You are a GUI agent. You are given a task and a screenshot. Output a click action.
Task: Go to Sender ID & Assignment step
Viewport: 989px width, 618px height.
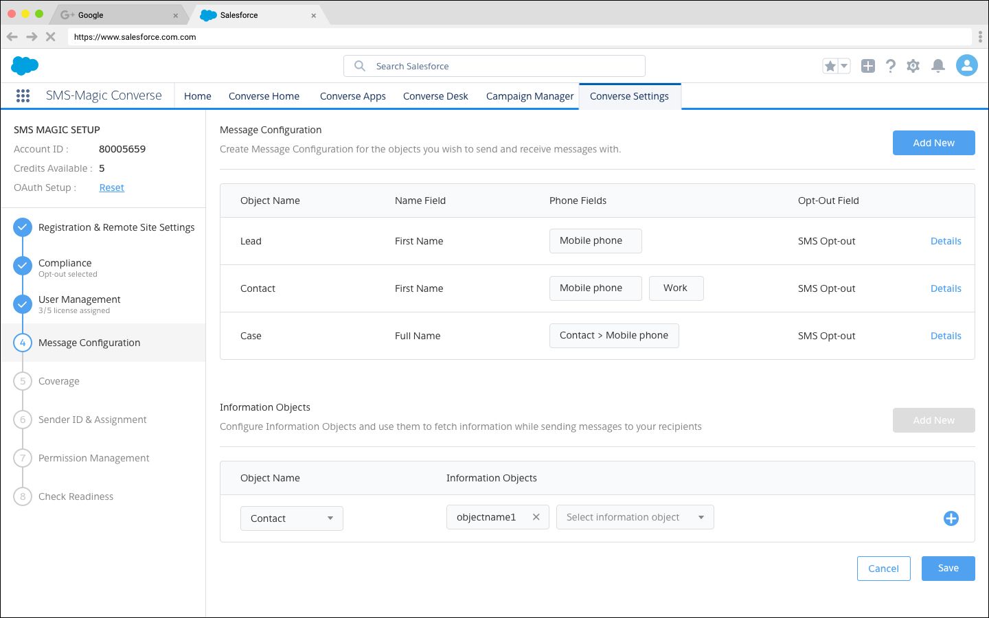(93, 420)
